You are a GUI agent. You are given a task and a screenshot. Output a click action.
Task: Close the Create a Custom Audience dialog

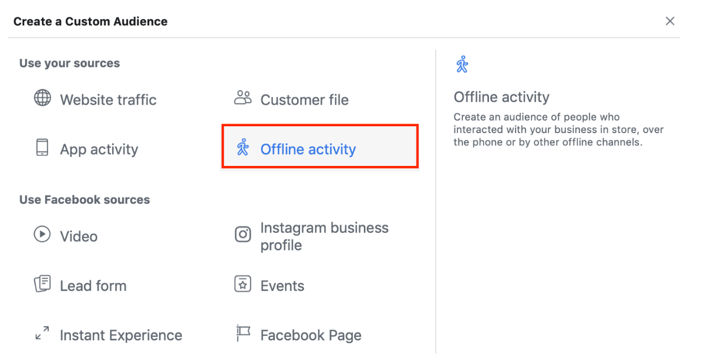(x=670, y=22)
